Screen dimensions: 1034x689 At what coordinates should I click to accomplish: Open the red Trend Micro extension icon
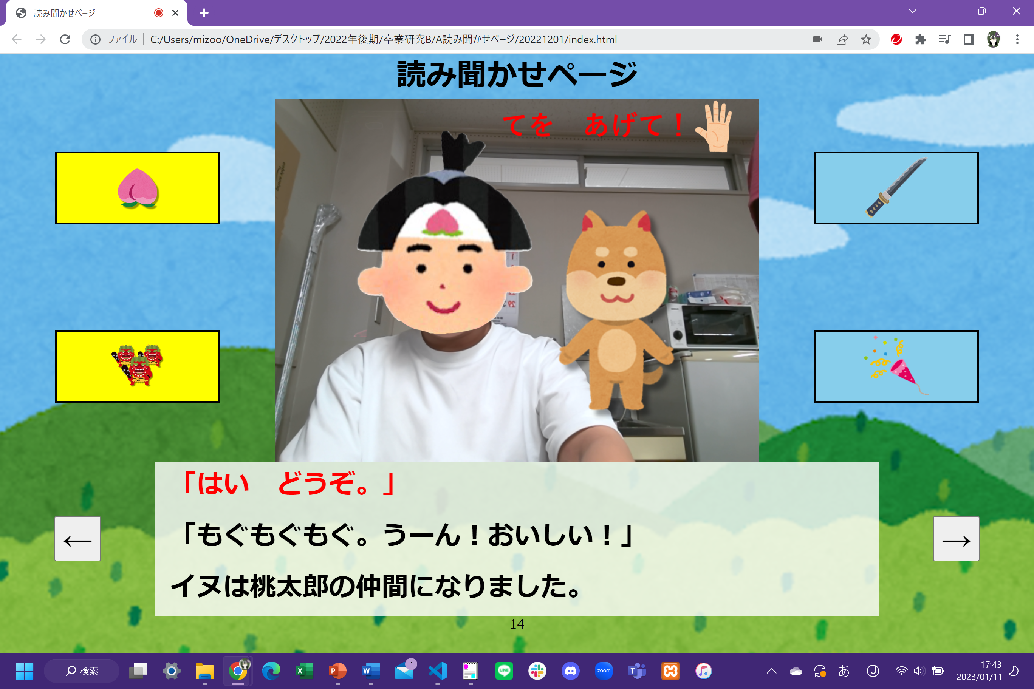(896, 40)
